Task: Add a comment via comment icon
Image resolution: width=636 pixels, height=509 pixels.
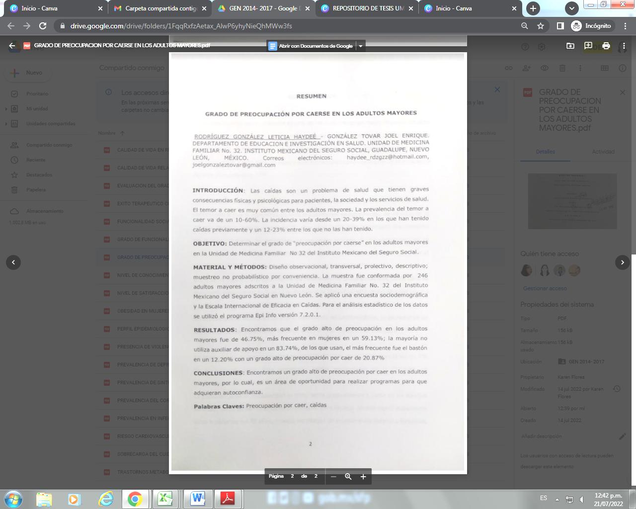Action: [x=588, y=46]
